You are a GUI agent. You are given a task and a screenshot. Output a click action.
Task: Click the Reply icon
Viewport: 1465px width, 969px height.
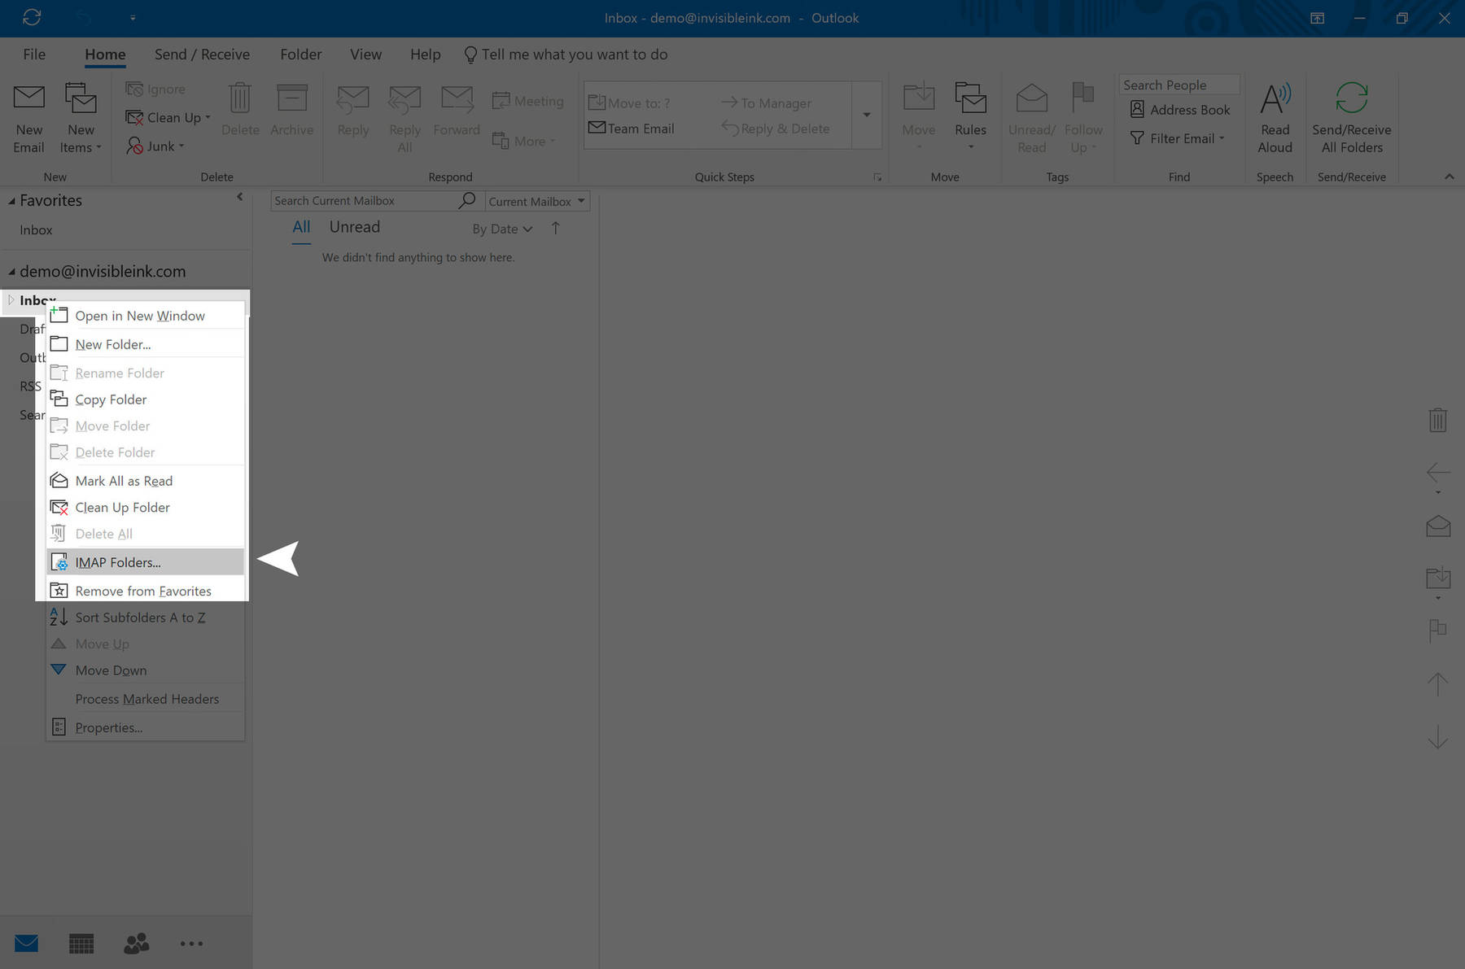click(353, 99)
